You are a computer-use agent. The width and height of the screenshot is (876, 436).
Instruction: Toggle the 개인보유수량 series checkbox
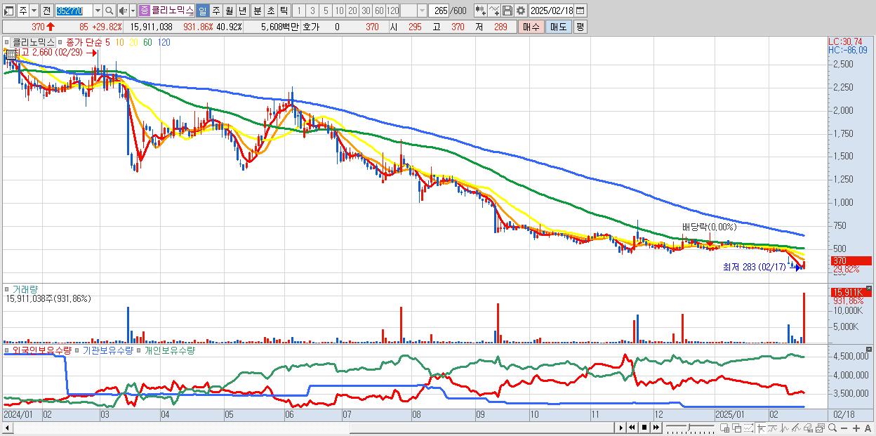(x=139, y=350)
